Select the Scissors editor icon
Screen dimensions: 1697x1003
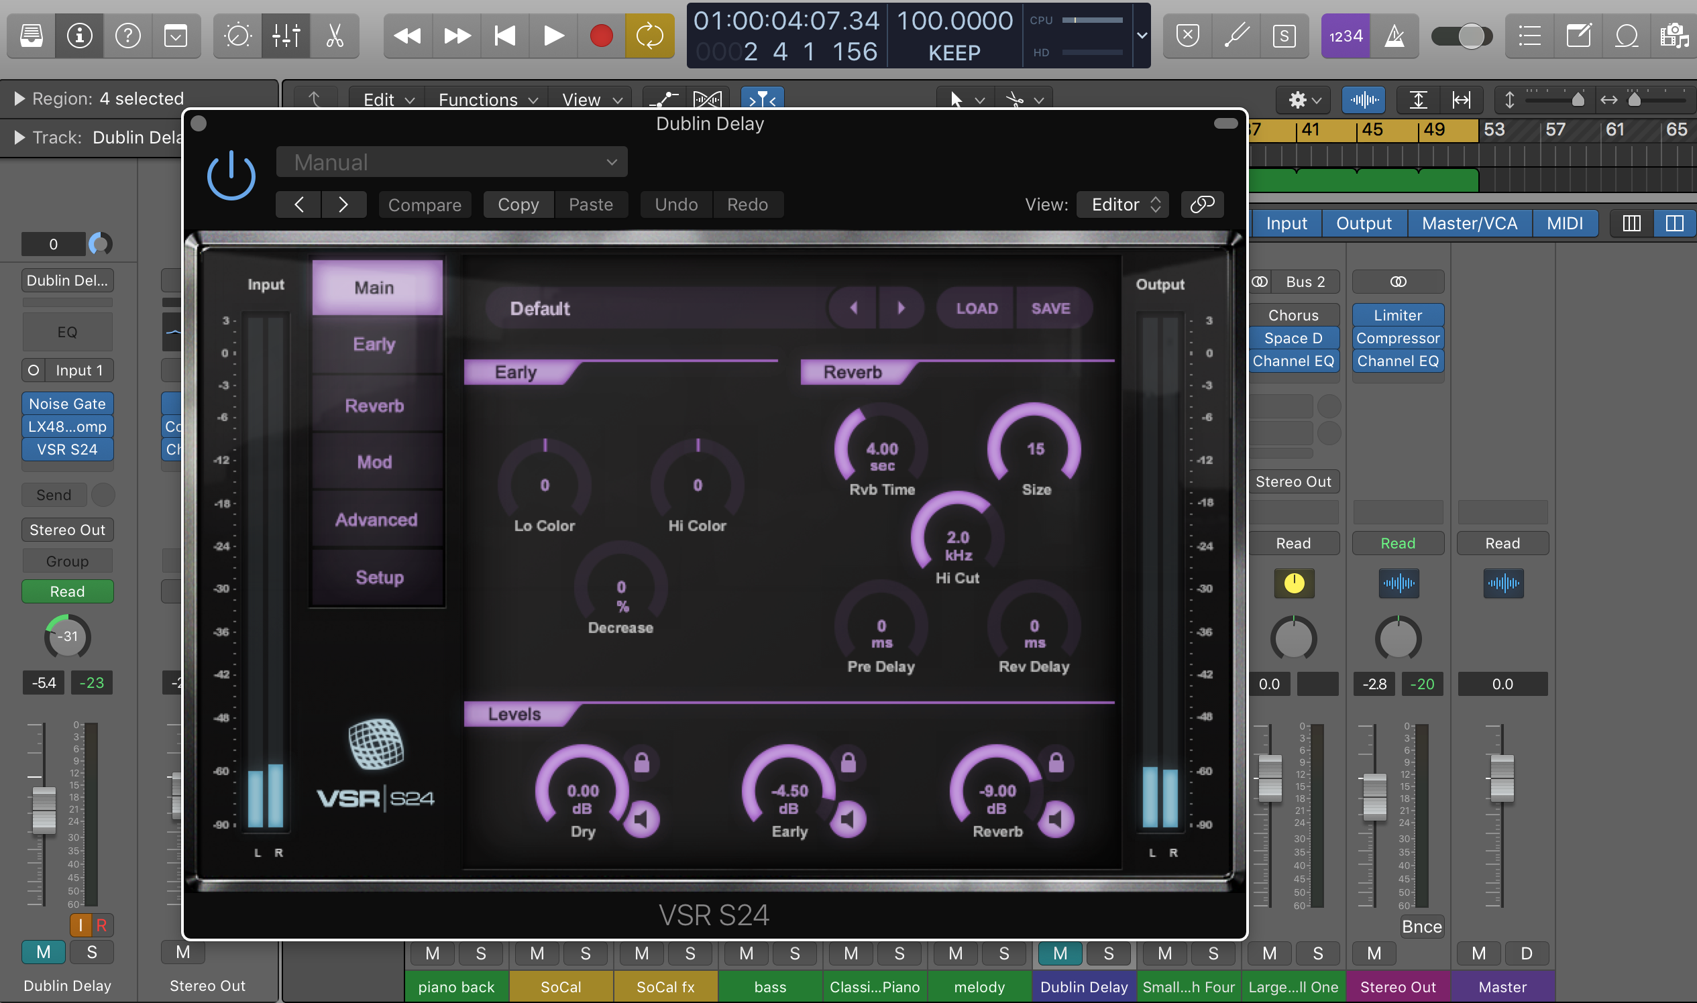pyautogui.click(x=335, y=35)
